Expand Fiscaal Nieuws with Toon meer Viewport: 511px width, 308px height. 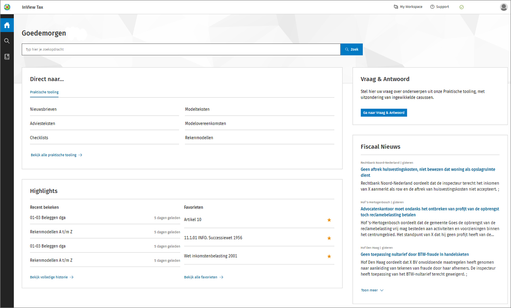click(372, 290)
